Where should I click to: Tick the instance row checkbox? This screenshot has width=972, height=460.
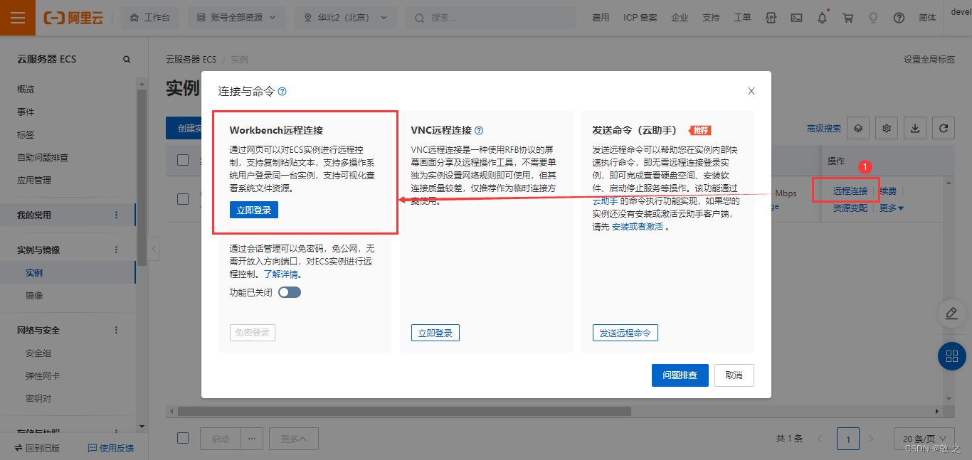pos(183,199)
